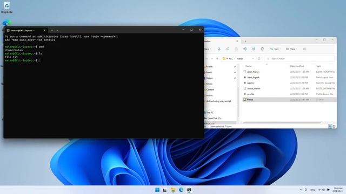Image resolution: width=346 pixels, height=194 pixels.
Task: Open the three-dots See more menu in File Explorer
Action: [304, 49]
